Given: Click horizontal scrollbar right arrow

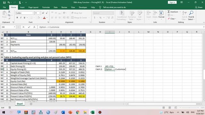Looking at the screenshot, I should [x=201, y=104].
